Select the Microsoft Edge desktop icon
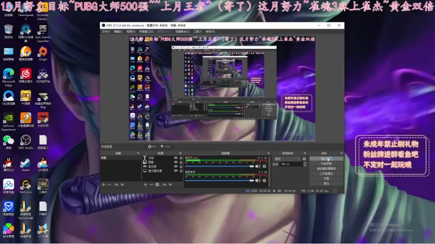The height and width of the screenshot is (244, 435). pos(9,78)
